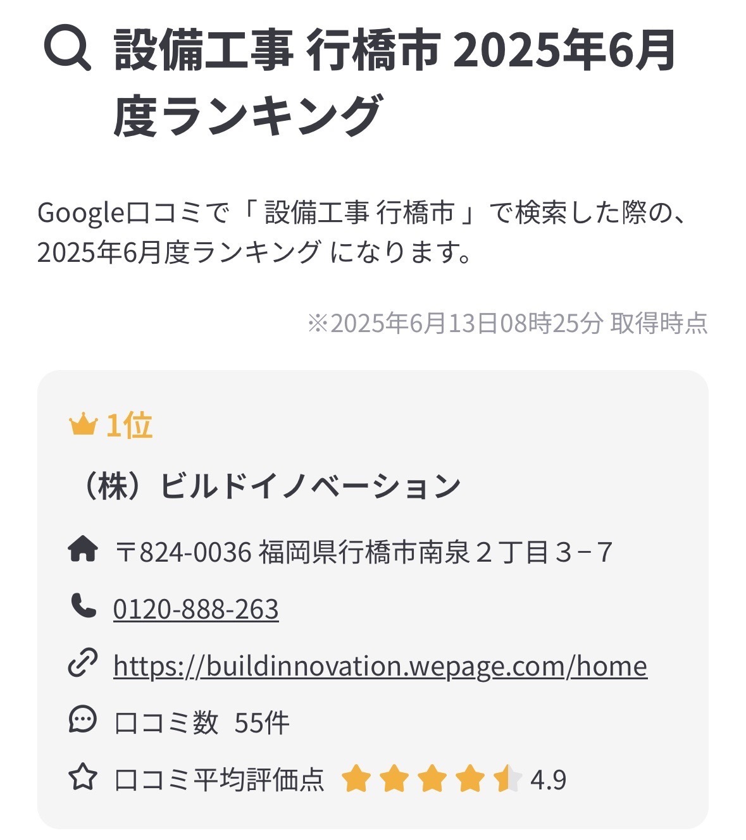Screen dimensions: 746x840
Task: Click company name (株)ビルドイノベーション
Action: (265, 486)
